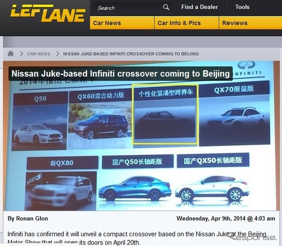Screen dimensions: 282x246
Task: Click the home breadcrumb icon
Action: [11, 53]
